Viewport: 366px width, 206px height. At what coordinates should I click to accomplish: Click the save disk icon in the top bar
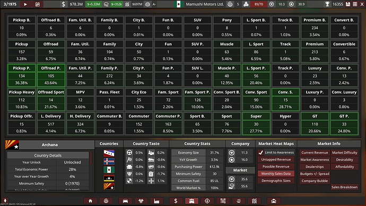[348, 4]
